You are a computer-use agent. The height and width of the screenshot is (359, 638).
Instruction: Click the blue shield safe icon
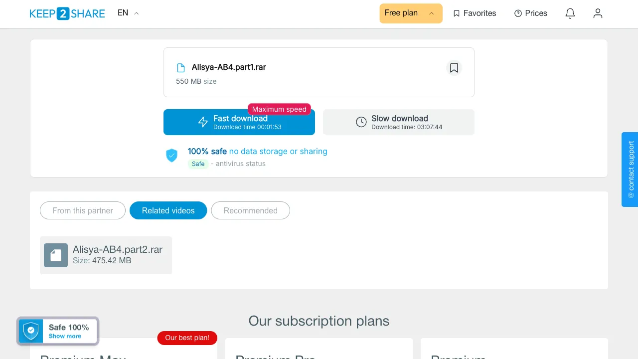[x=171, y=155]
